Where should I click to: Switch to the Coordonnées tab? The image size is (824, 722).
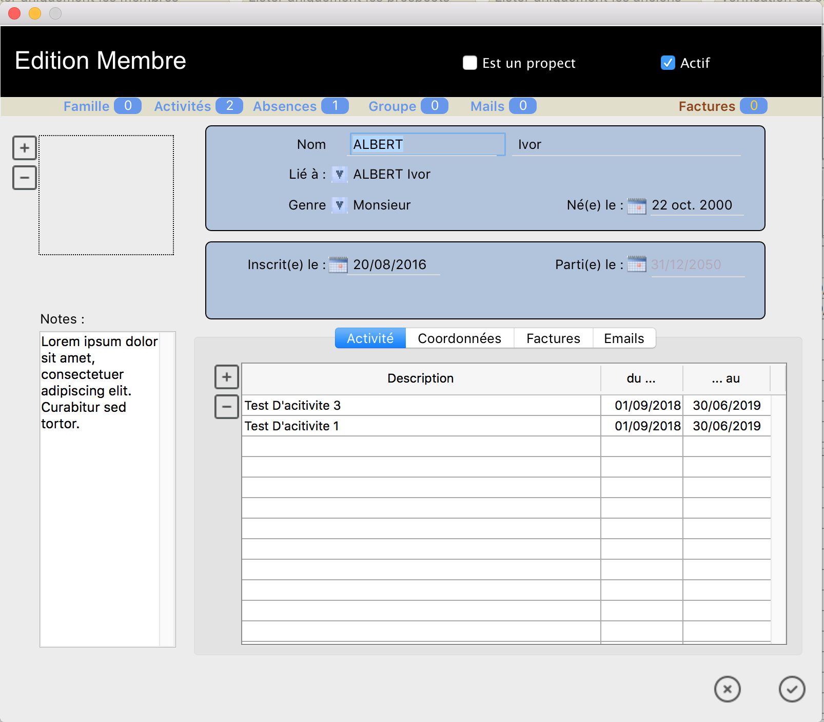[459, 338]
